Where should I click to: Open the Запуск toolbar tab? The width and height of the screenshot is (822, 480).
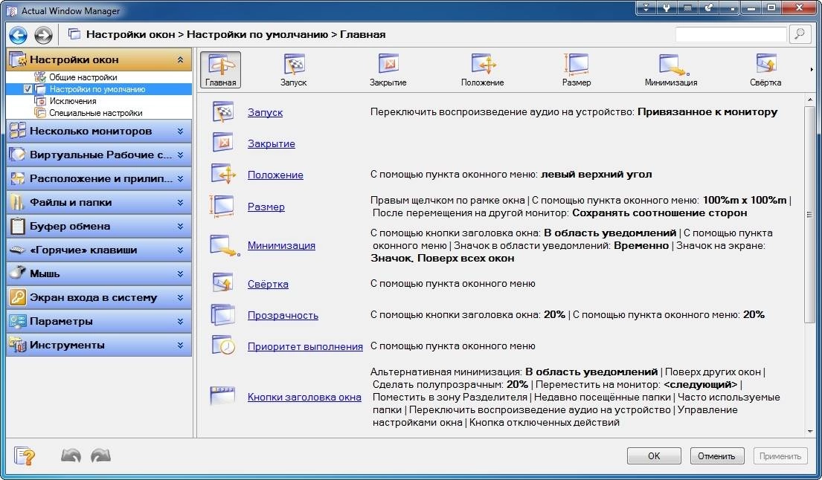coord(294,70)
